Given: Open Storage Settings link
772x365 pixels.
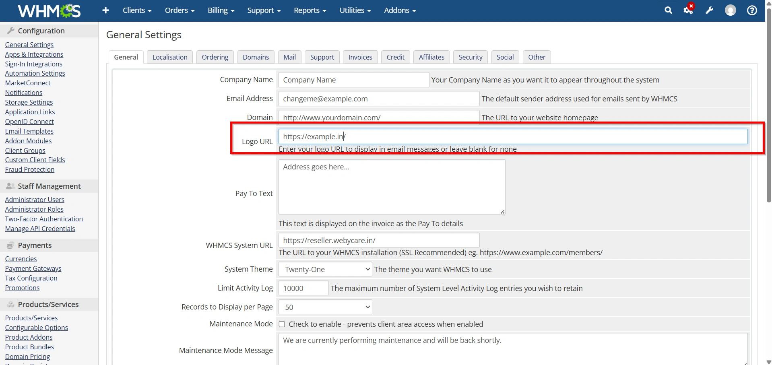Looking at the screenshot, I should (x=29, y=102).
